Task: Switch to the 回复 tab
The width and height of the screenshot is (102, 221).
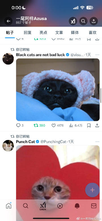Action: [x=27, y=33]
